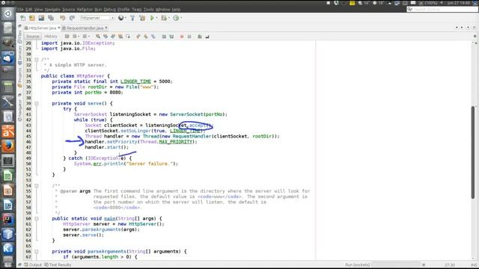Click the globe browser icon in toolbar
Image resolution: width=479 pixels, height=269 pixels.
point(121,18)
